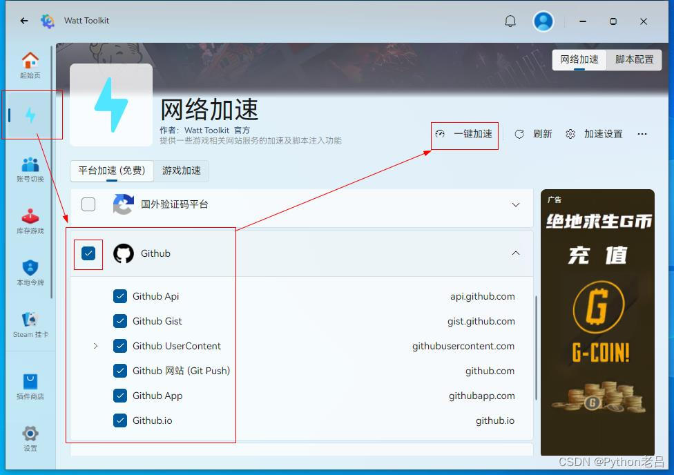Open the user account avatar

(543, 21)
